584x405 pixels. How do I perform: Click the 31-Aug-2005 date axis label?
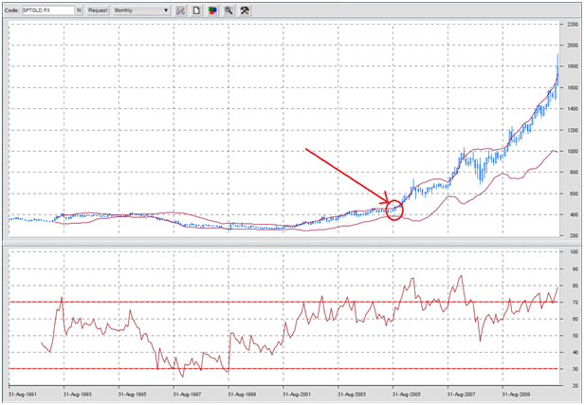408,391
